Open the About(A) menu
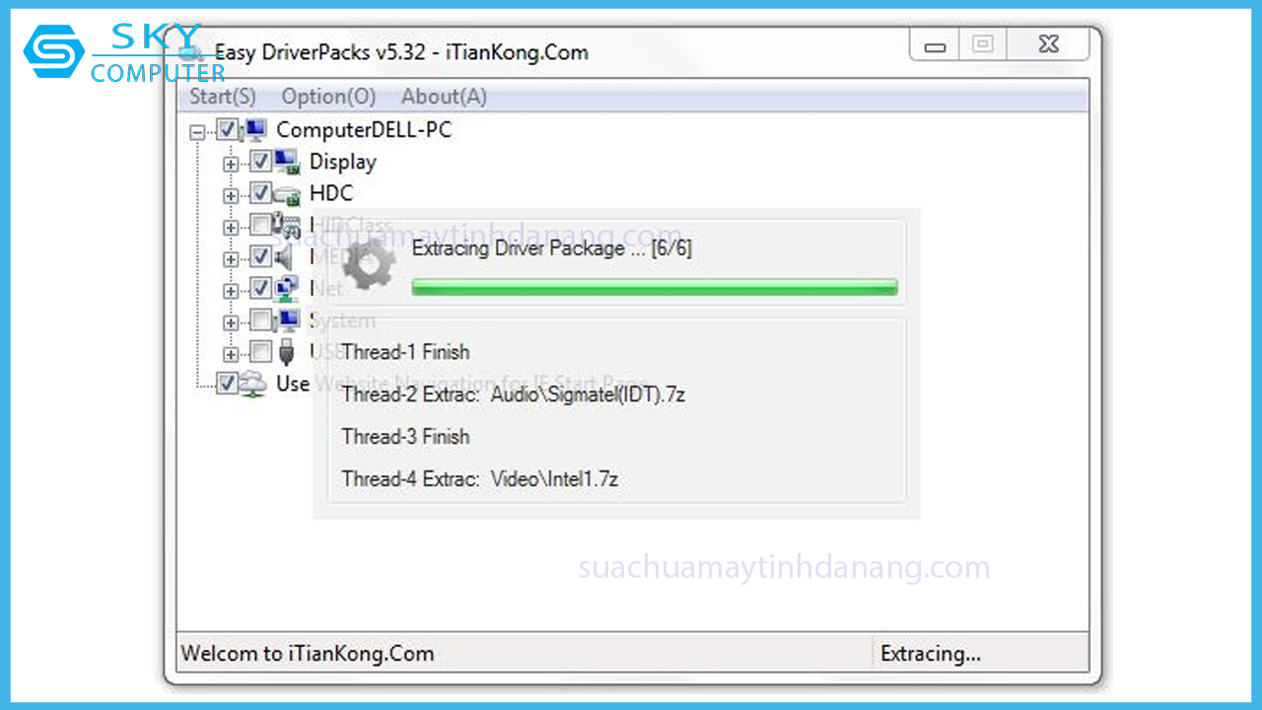Viewport: 1262px width, 710px height. coord(444,97)
